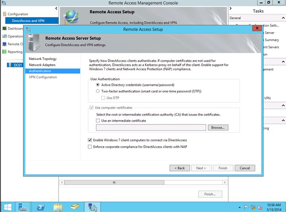Toggle the Use OTP checkbox
286x212 pixels.
coord(103,98)
